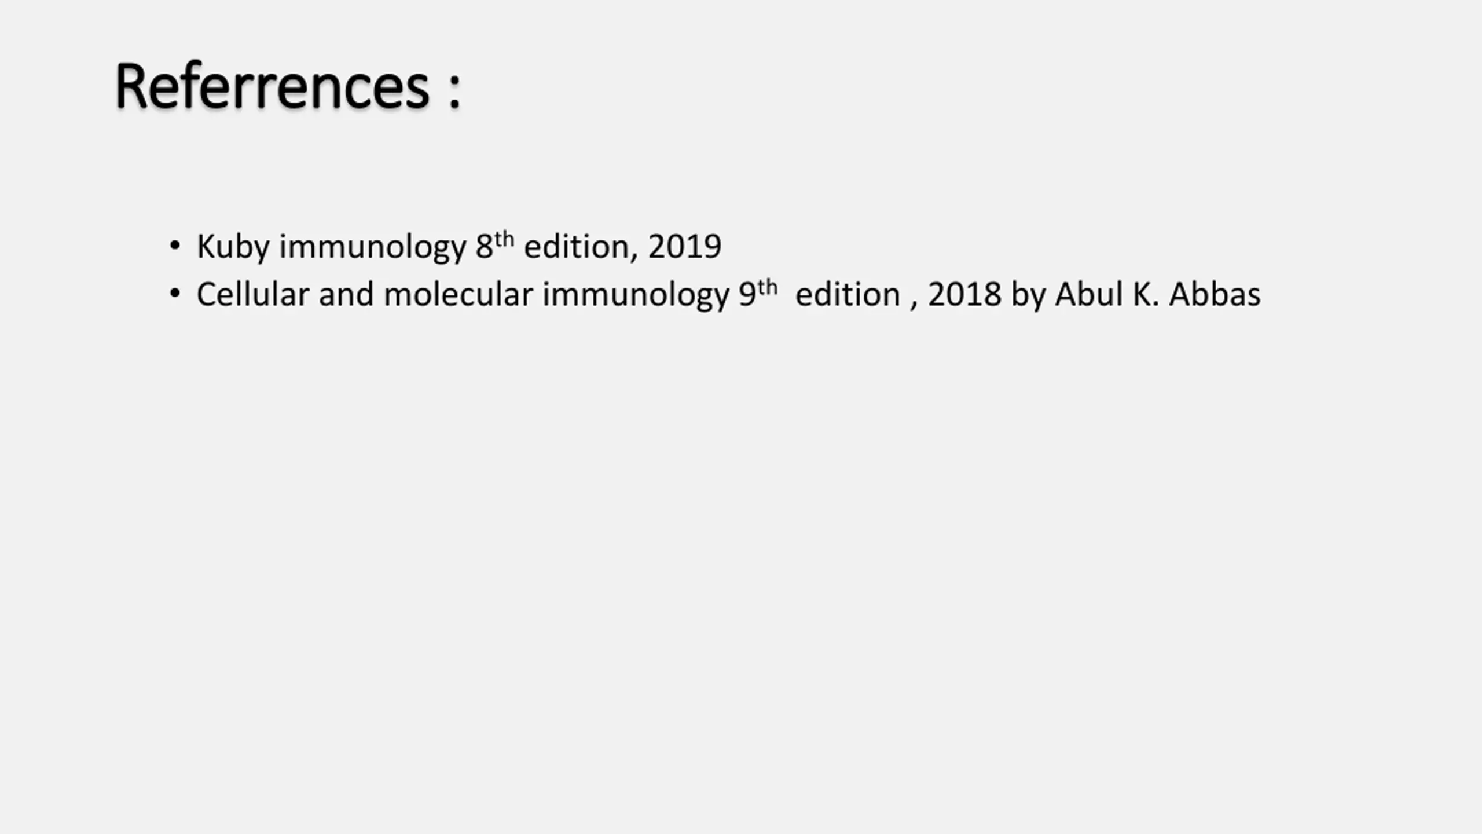This screenshot has width=1482, height=834.
Task: Click "edition" in the Abbas reference line
Action: tap(848, 294)
